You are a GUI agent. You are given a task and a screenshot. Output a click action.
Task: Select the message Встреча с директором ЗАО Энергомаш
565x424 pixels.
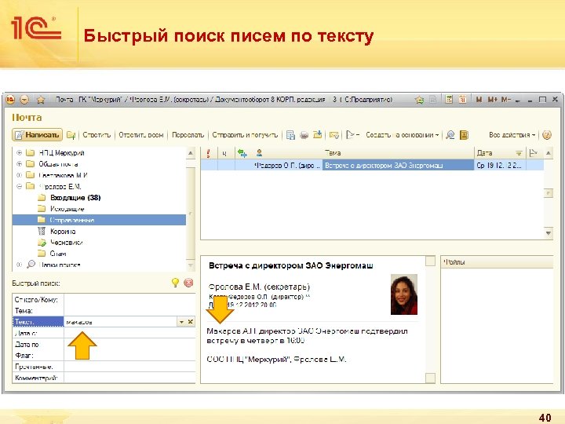pos(398,165)
